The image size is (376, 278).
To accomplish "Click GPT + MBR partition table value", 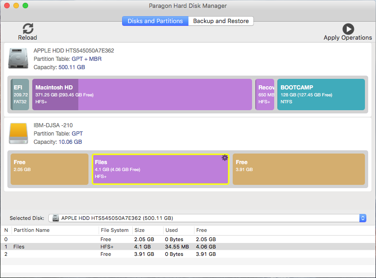I will tap(87, 59).
